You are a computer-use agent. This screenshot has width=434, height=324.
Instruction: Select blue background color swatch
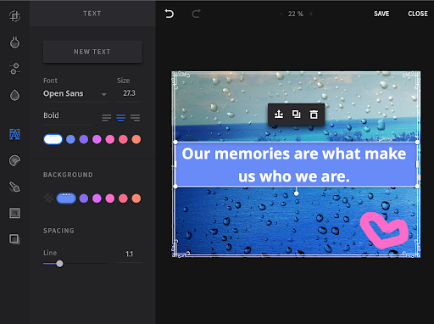click(66, 198)
